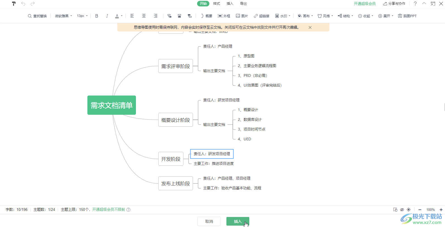Click 2、数据库设计 topic

pyautogui.click(x=250, y=119)
